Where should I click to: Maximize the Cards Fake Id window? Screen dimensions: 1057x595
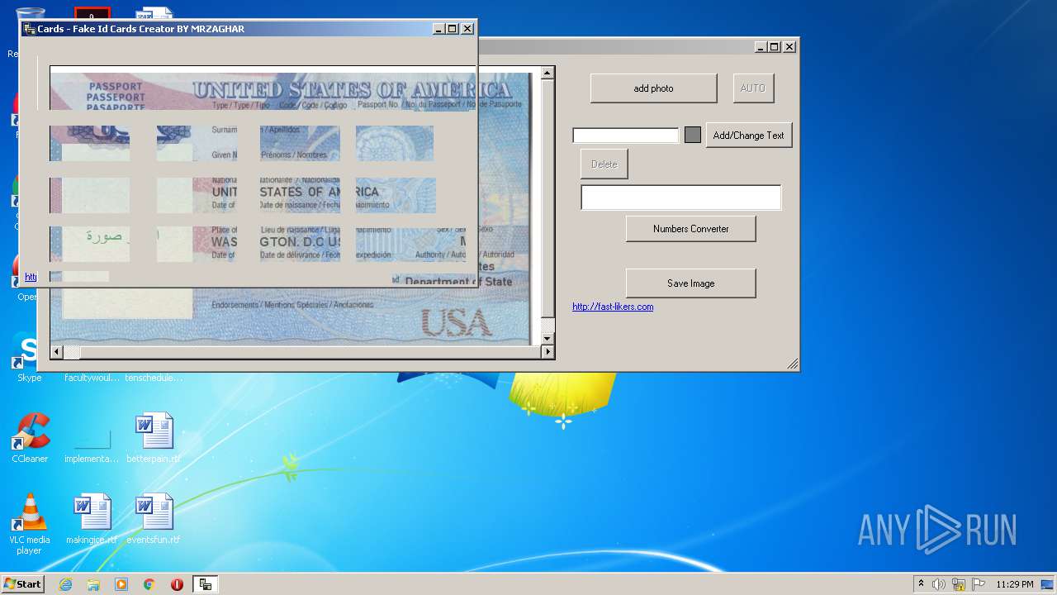pyautogui.click(x=453, y=29)
